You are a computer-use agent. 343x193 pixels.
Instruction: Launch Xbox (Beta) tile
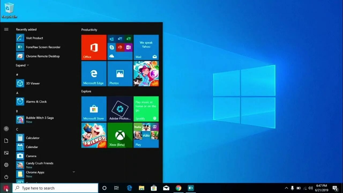[120, 135]
